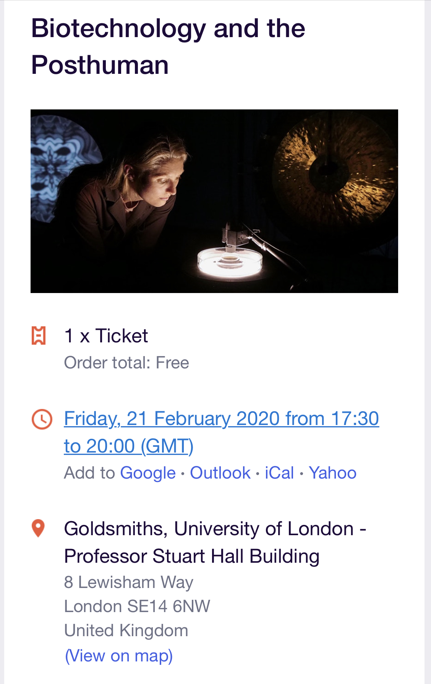Open the View on map link
This screenshot has width=431, height=684.
pyautogui.click(x=119, y=656)
